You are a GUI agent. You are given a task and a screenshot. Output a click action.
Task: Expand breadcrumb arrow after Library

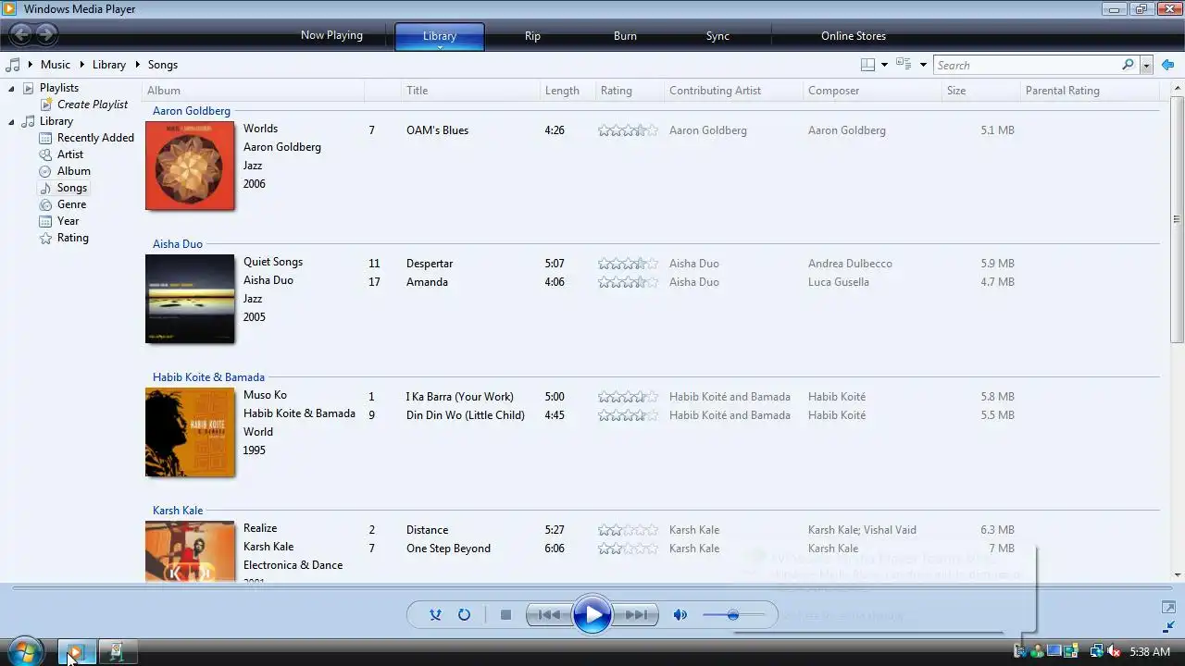click(x=137, y=65)
